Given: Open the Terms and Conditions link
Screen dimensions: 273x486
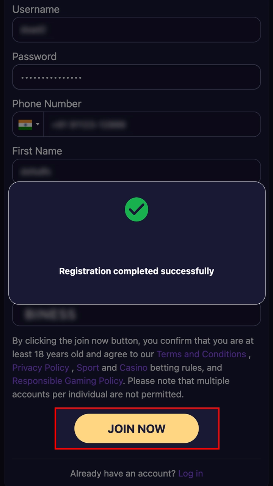Looking at the screenshot, I should [201, 354].
